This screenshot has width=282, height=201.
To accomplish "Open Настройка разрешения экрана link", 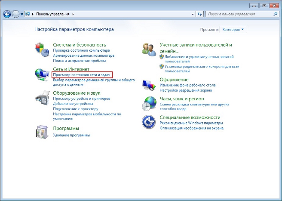I will point(186,90).
